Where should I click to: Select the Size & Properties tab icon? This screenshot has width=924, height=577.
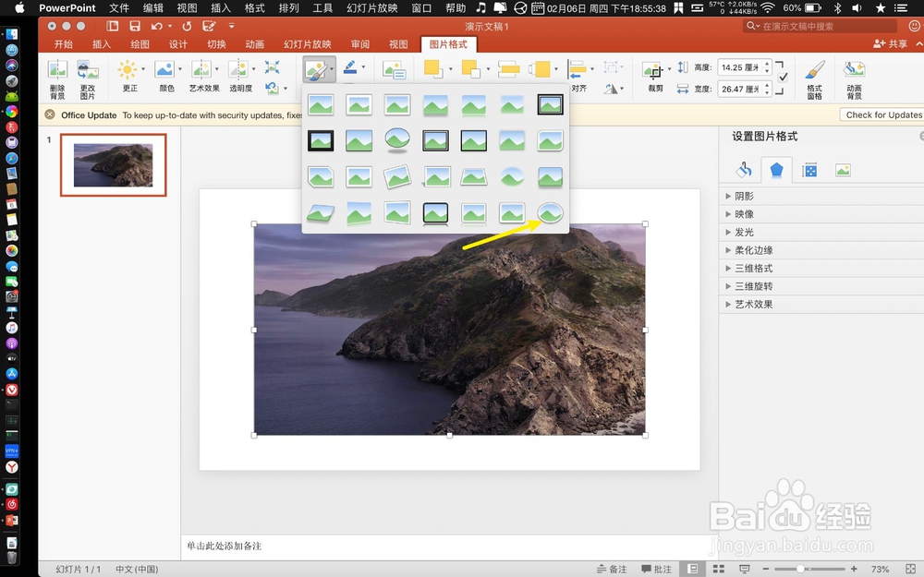tap(809, 170)
